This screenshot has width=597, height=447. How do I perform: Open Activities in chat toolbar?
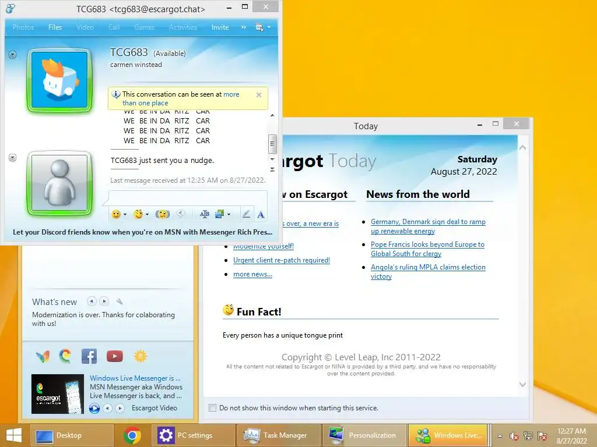point(183,27)
